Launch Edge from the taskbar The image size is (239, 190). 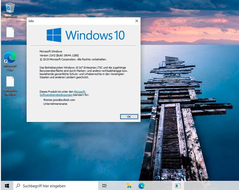tap(141, 186)
